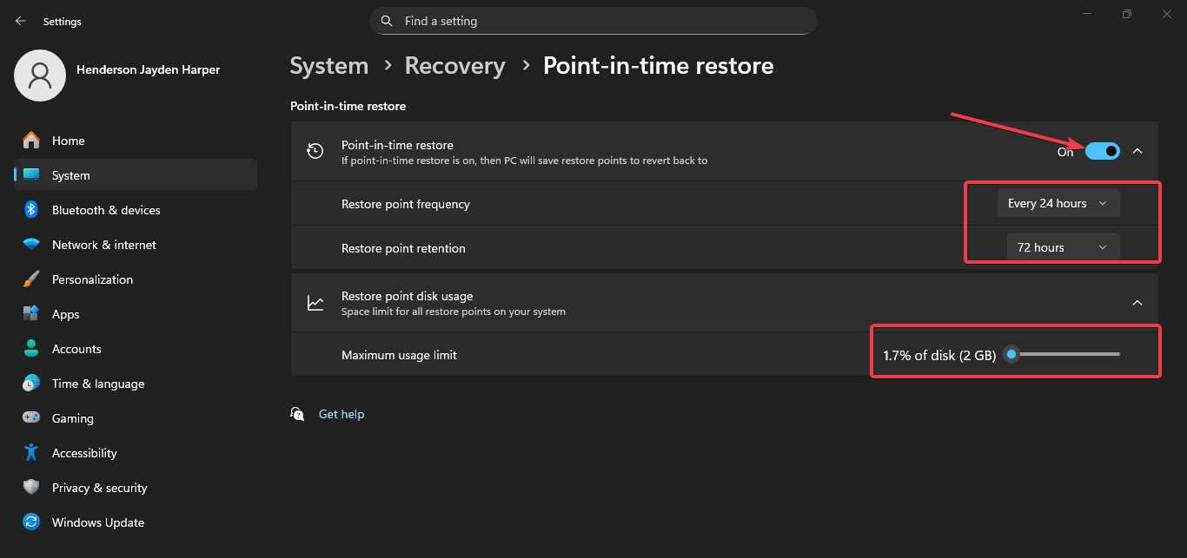
Task: Click the Accessibility figure icon
Action: [x=31, y=453]
